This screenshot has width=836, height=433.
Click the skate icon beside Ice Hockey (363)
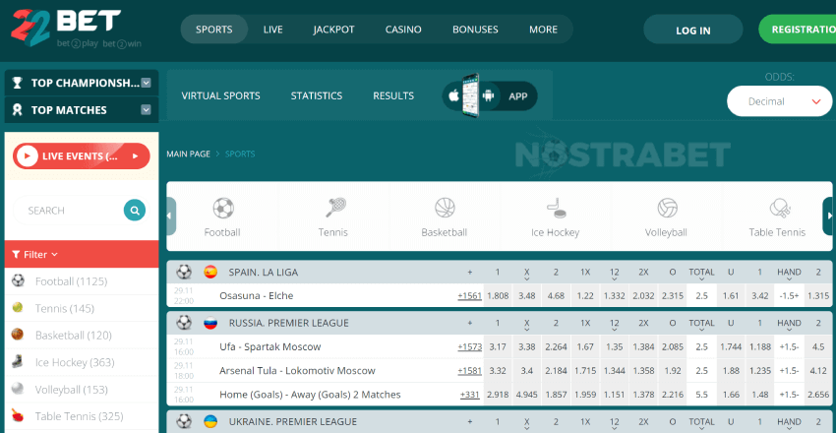click(18, 361)
